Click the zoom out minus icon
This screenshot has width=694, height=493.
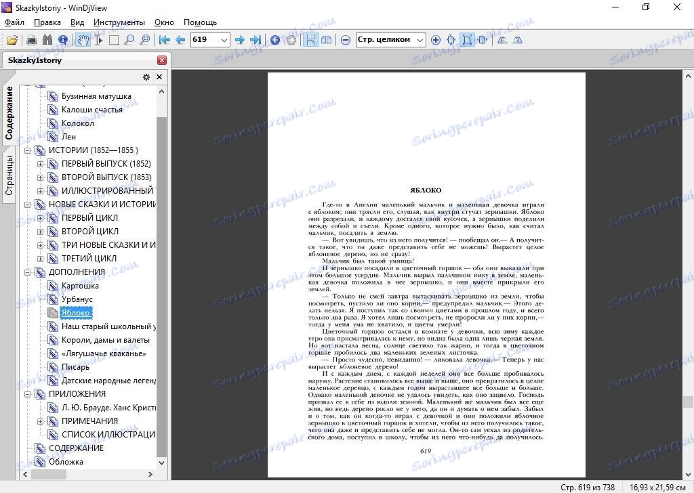(x=346, y=40)
